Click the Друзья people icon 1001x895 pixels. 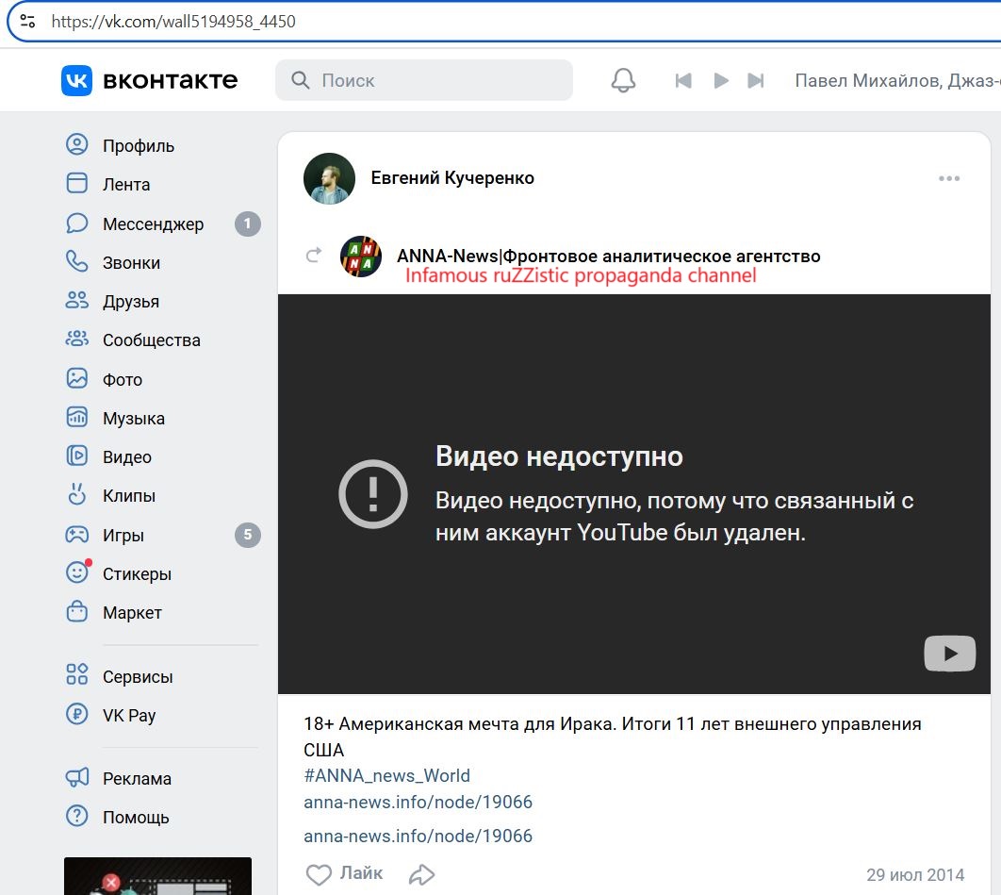tap(77, 300)
